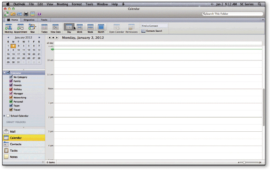
Task: Click the day view vertical scrollbar
Action: coord(264,107)
